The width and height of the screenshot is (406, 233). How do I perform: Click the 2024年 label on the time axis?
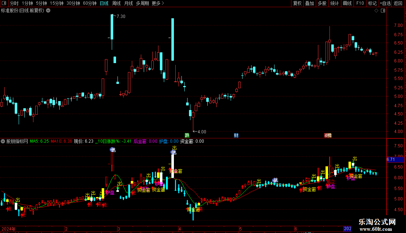(x=9, y=229)
